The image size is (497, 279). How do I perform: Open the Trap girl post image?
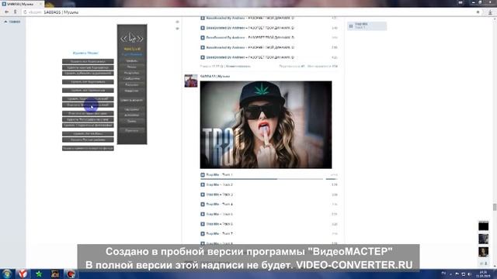pyautogui.click(x=266, y=125)
